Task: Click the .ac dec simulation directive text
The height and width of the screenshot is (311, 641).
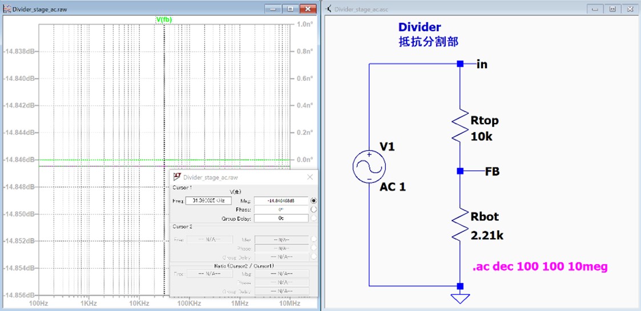Action: tap(540, 267)
